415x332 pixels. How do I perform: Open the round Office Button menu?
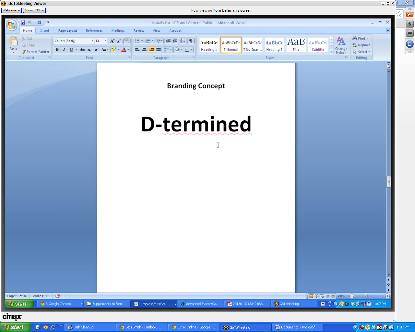(11, 25)
